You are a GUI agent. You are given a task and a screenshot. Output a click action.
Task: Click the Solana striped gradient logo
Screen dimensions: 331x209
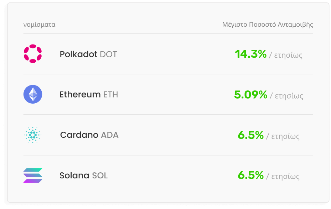tap(33, 176)
